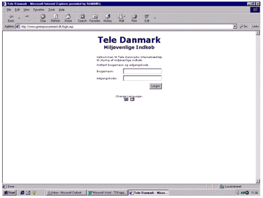Focus the Adgangskode password field

(x=142, y=78)
